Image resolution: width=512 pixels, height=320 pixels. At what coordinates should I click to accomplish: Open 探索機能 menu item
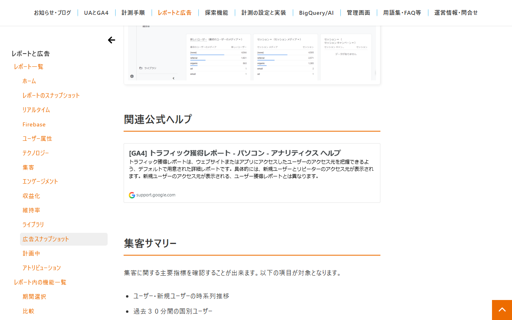216,13
